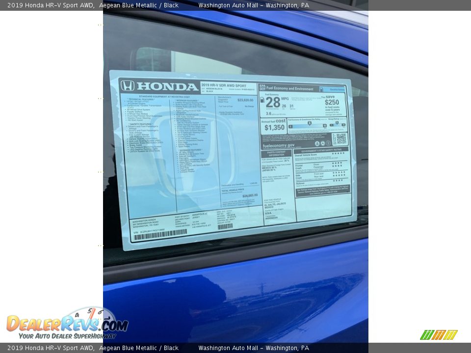The image size is (471, 353).
Task: Click 'Aegean Blue Metallic / Black' in bottom caption
Action: tap(138, 348)
